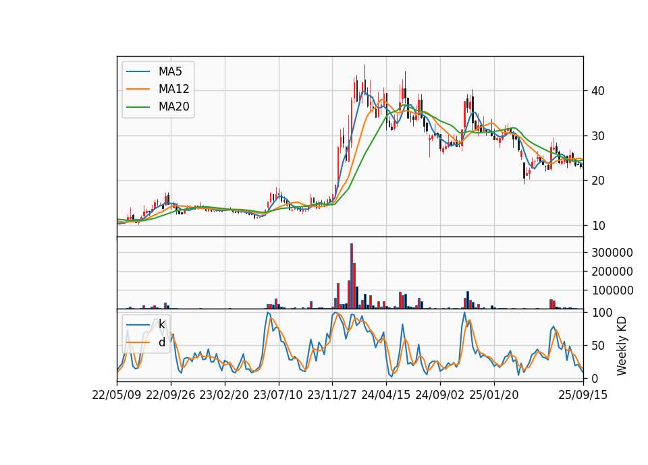Image resolution: width=648 pixels, height=465 pixels.
Task: Click the 22/09/26 date tick label
Action: click(171, 395)
